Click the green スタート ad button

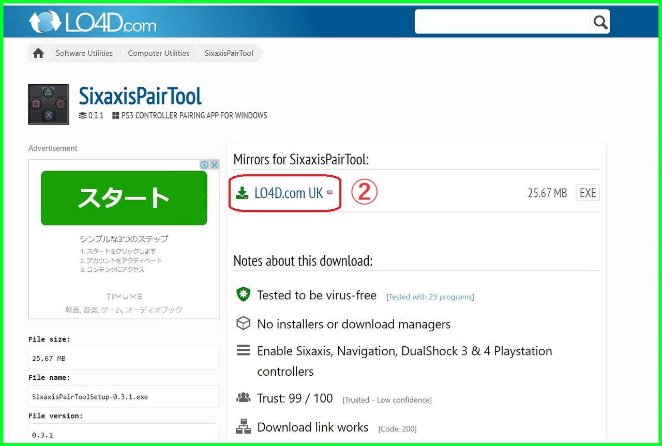[124, 198]
